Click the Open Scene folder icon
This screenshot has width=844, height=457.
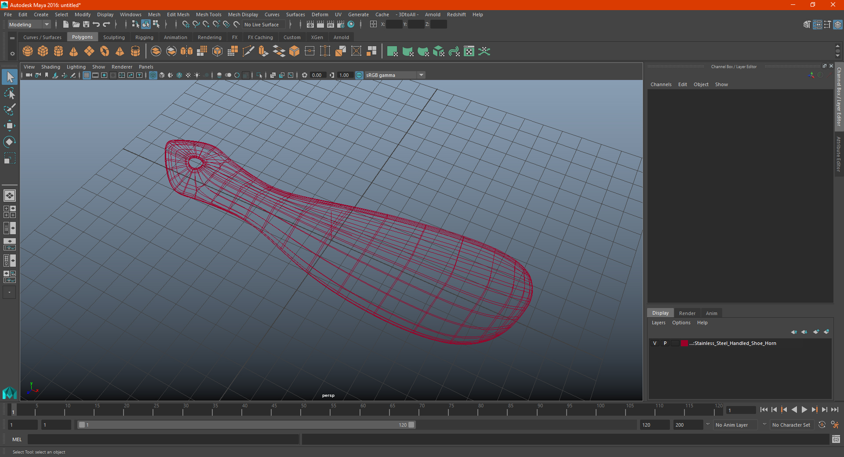(76, 25)
